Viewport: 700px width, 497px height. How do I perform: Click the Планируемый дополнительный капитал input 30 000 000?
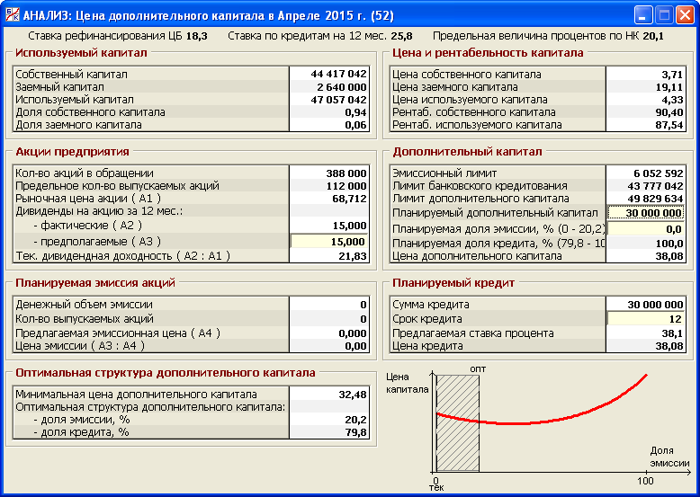point(645,213)
